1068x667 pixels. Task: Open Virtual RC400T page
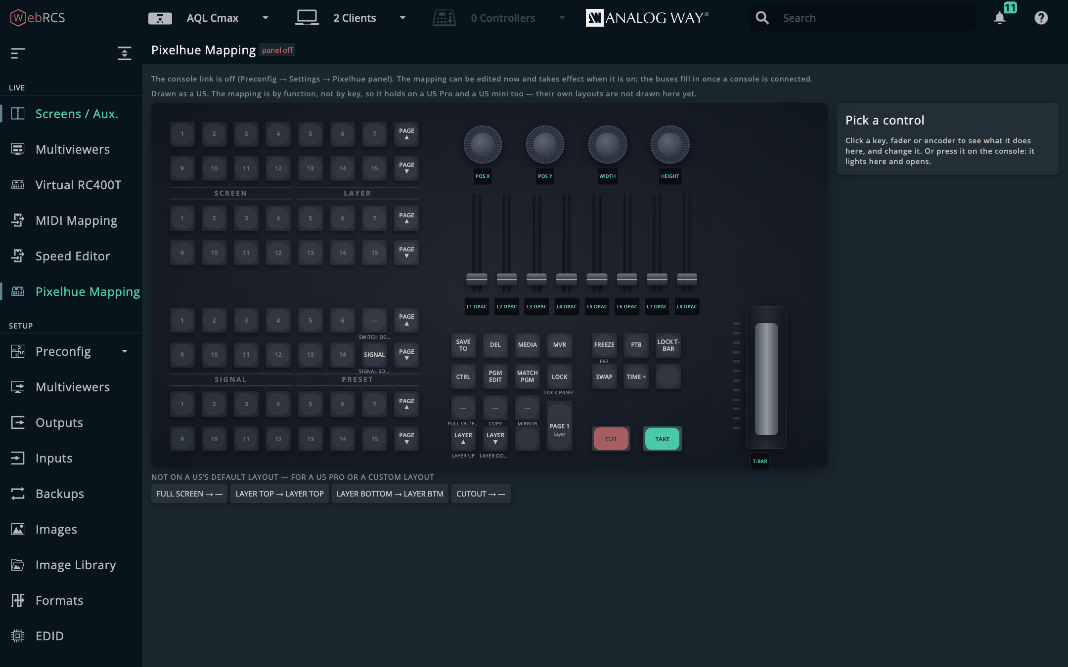[x=71, y=185]
